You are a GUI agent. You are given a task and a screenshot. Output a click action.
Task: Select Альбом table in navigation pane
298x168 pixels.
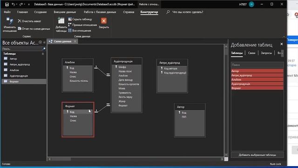[x=24, y=70]
